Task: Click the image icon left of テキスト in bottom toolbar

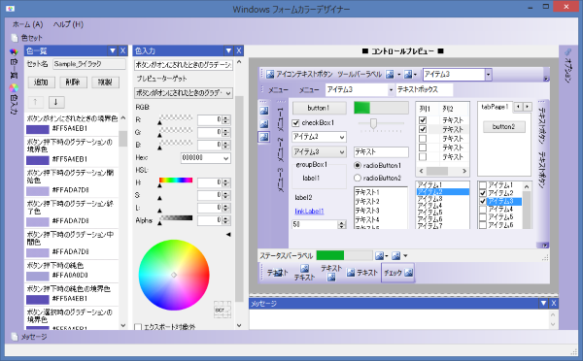Action: (x=350, y=273)
